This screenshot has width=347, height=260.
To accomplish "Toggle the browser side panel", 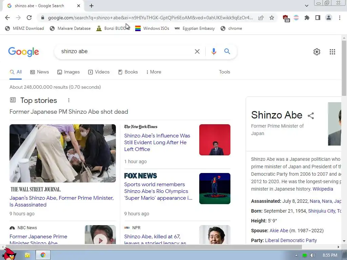I will coord(318,18).
